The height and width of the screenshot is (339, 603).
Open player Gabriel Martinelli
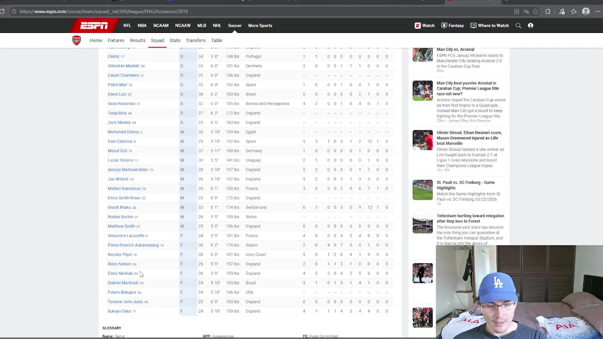tap(123, 282)
